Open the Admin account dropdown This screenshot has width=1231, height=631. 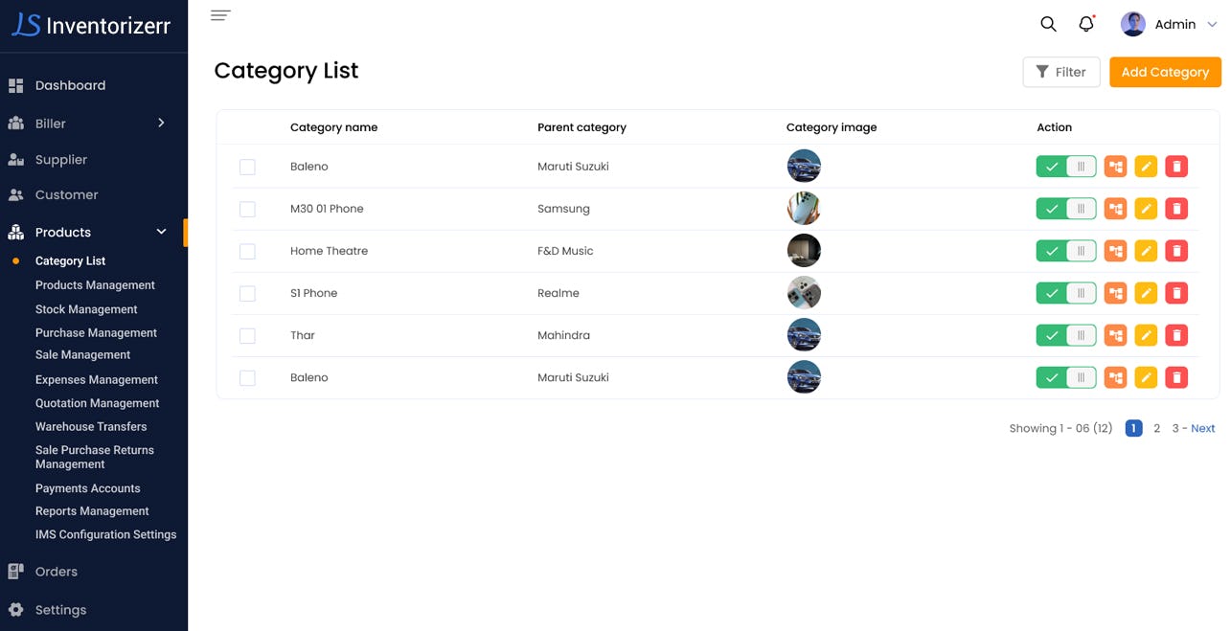tap(1169, 24)
